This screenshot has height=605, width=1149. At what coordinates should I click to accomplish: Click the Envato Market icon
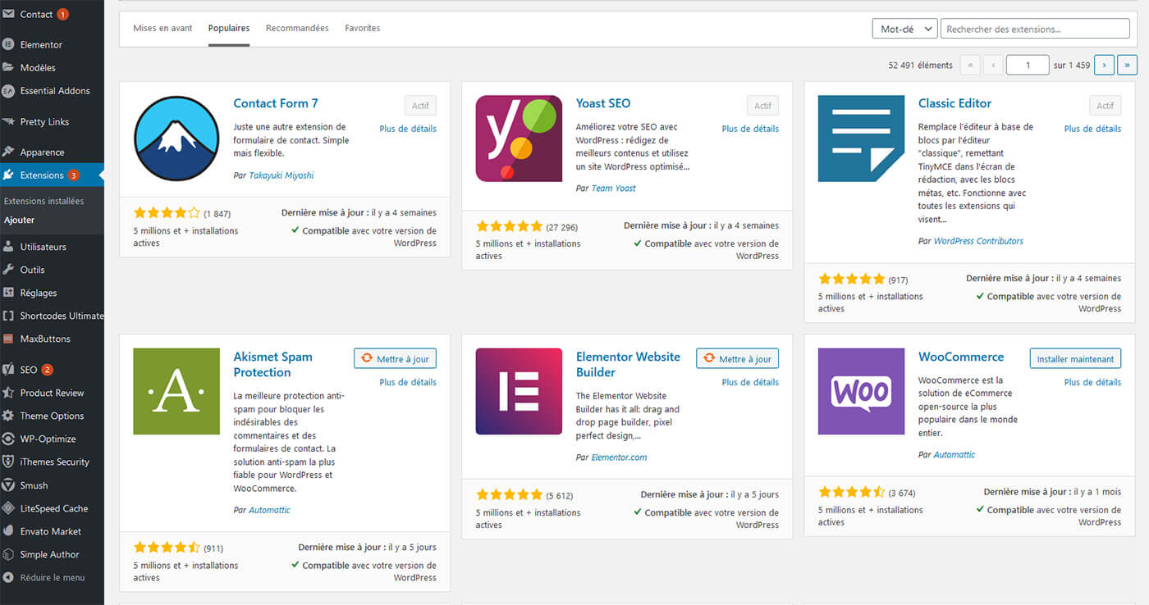8,531
